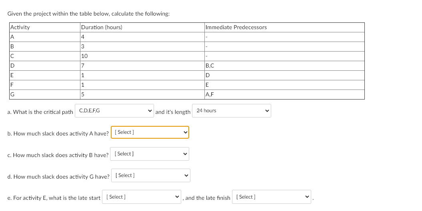The image size is (422, 211).
Task: Click the activity G name cell
Action: pyautogui.click(x=44, y=95)
